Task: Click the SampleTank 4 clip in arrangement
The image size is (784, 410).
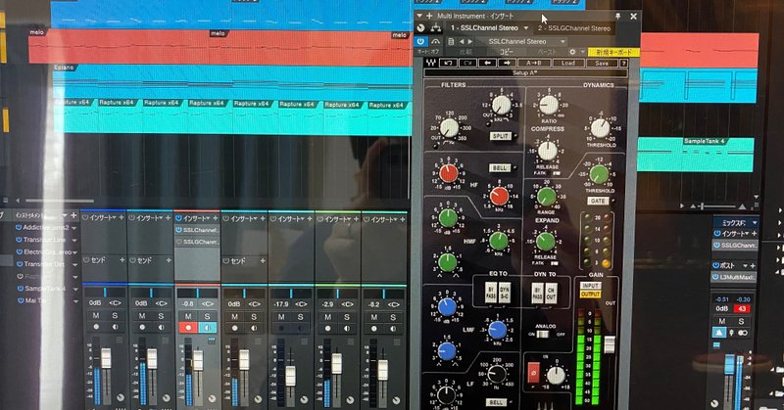Action: point(695,155)
